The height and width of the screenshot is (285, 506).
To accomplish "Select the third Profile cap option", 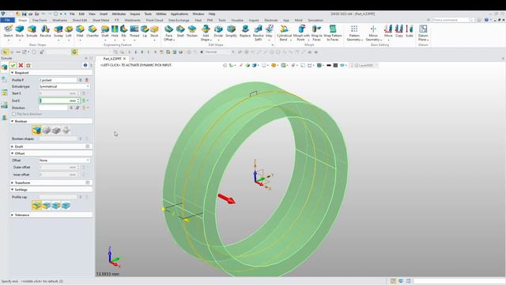I will 56,206.
